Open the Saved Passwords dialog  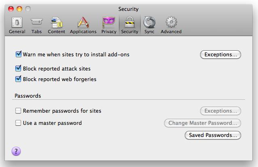(213, 135)
